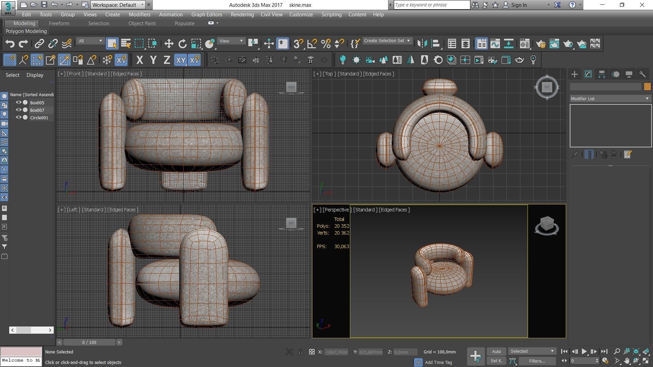Image resolution: width=653 pixels, height=367 pixels.
Task: Switch to the Freeform ribbon tab
Action: 59,23
